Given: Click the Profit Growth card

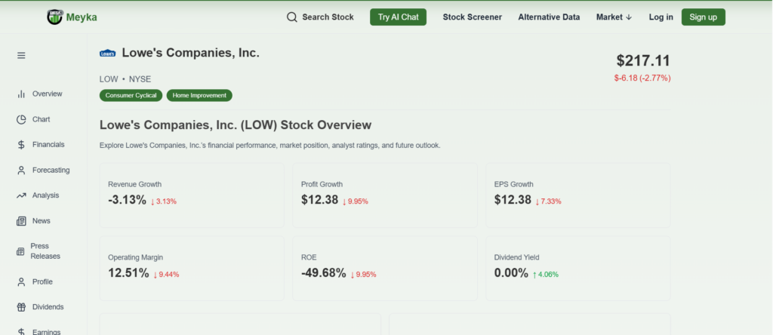Looking at the screenshot, I should (384, 195).
